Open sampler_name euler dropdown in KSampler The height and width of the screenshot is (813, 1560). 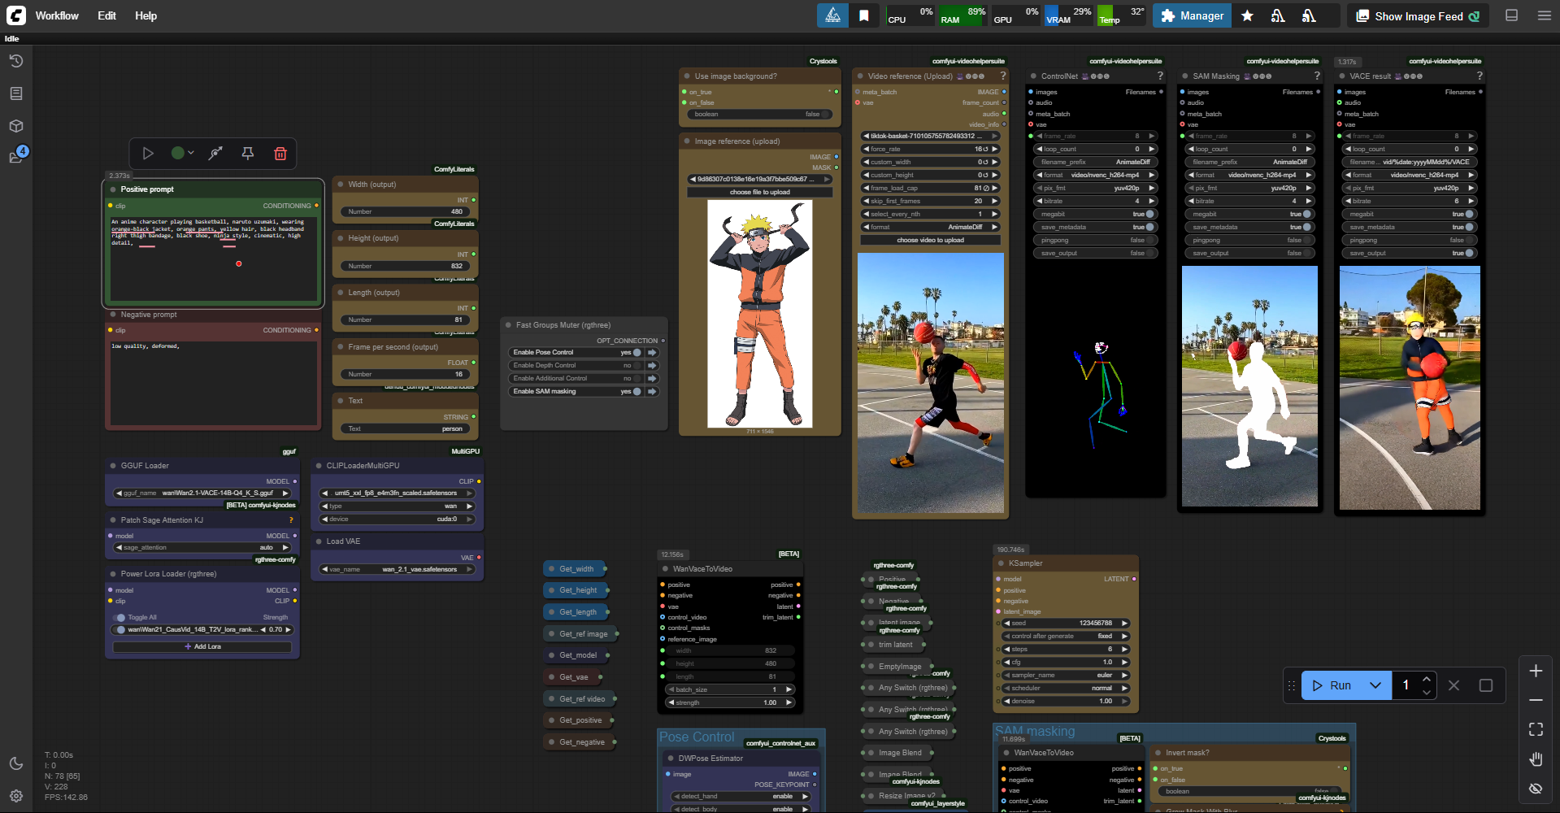pos(1065,675)
